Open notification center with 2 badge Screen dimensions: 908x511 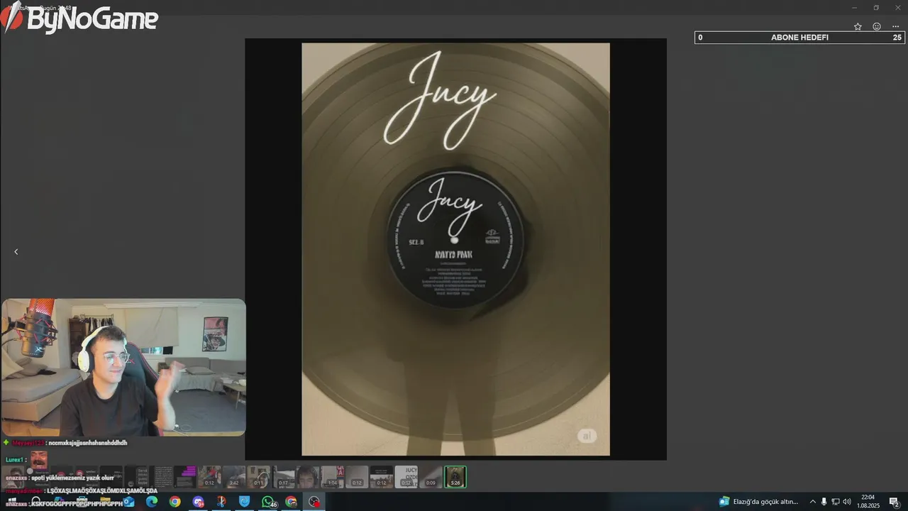[895, 502]
